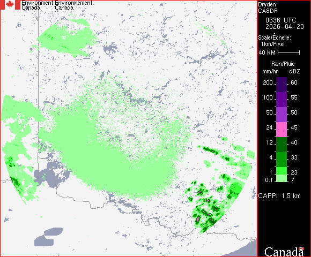Click the Environment Canada English title text
Viewport: 311px width, 257px height.
pyautogui.click(x=37, y=5)
